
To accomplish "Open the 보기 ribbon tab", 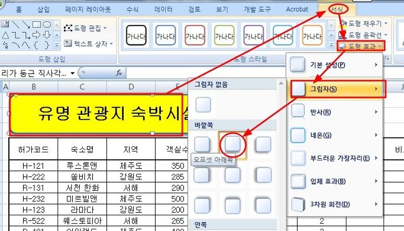I will pyautogui.click(x=222, y=9).
